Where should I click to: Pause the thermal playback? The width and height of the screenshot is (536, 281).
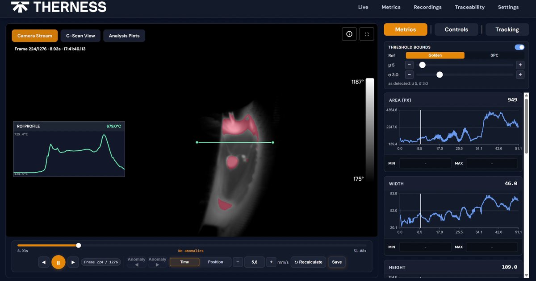[58, 262]
